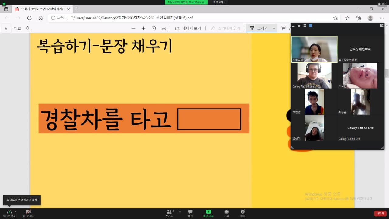This screenshot has width=389, height=219.
Task: Click the PDF page number field showing 6
Action: click(6, 28)
